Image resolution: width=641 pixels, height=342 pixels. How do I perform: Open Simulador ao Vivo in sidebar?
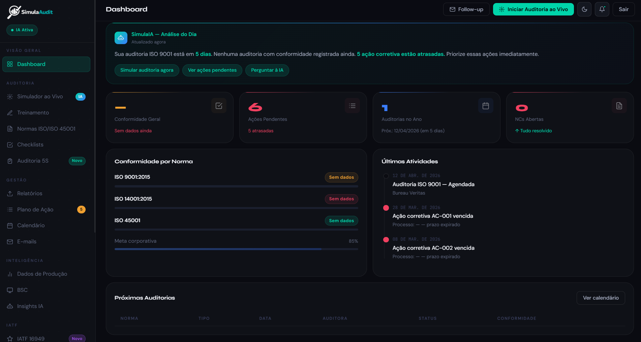tap(40, 97)
